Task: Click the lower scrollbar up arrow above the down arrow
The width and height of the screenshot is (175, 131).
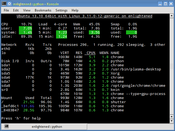Action: 171,117
